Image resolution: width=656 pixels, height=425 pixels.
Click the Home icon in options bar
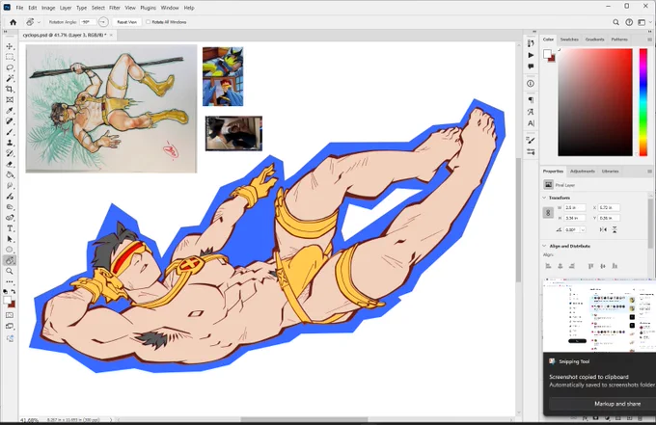pos(13,22)
